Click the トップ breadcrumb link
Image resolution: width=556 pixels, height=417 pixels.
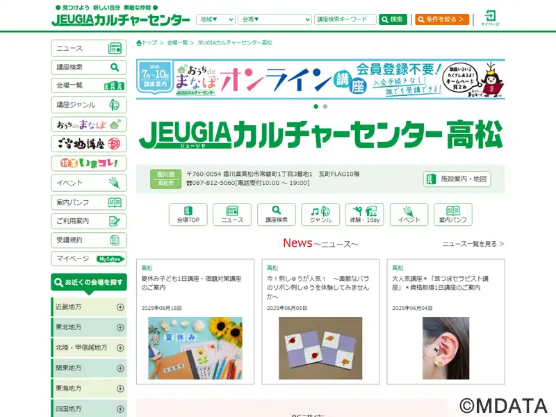coord(149,43)
